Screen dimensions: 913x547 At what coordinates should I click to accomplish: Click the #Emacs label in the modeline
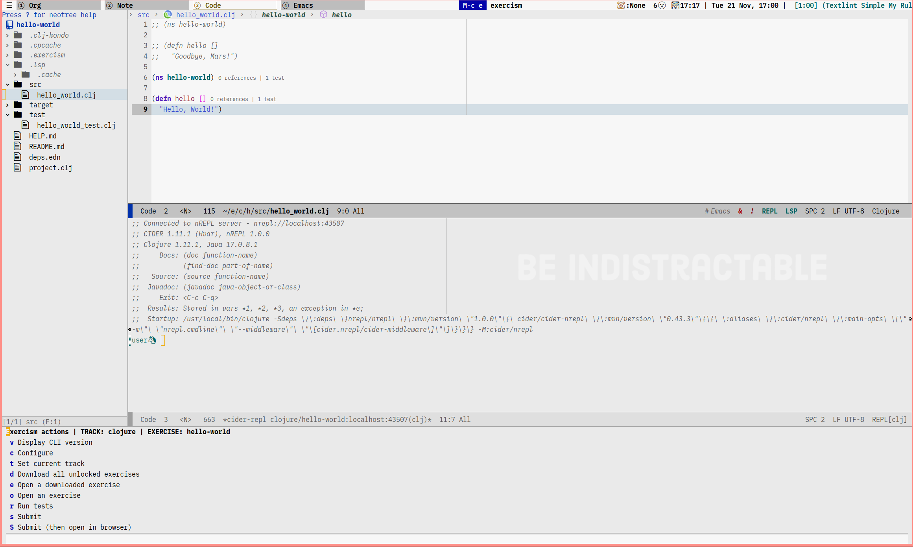click(717, 211)
